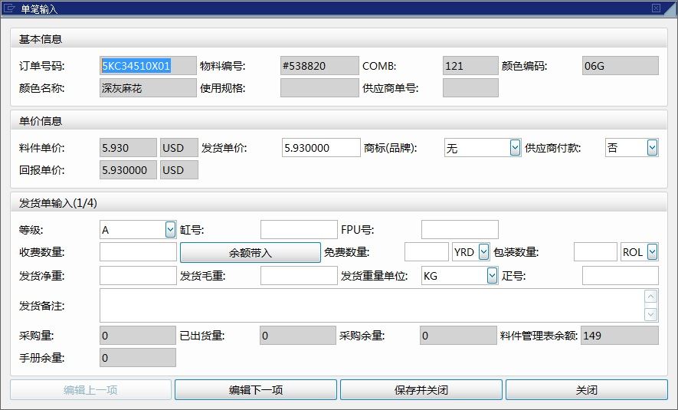Click the 关闭 button at bottom
The height and width of the screenshot is (410, 678).
(586, 390)
